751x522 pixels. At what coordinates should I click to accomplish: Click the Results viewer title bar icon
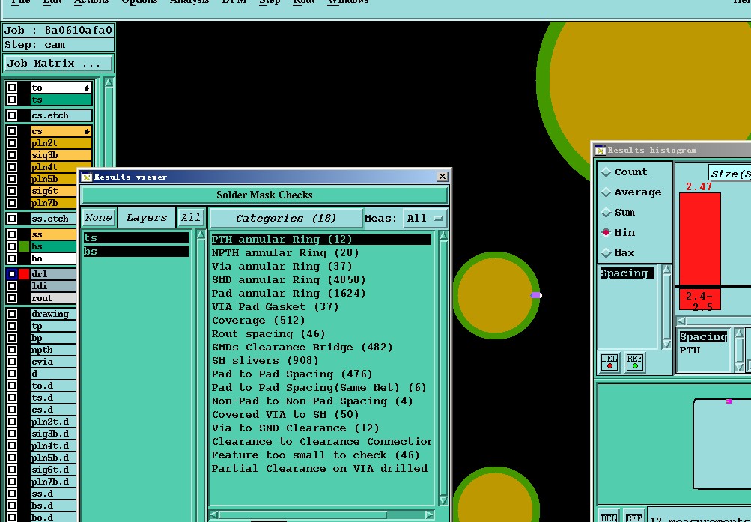click(x=86, y=177)
